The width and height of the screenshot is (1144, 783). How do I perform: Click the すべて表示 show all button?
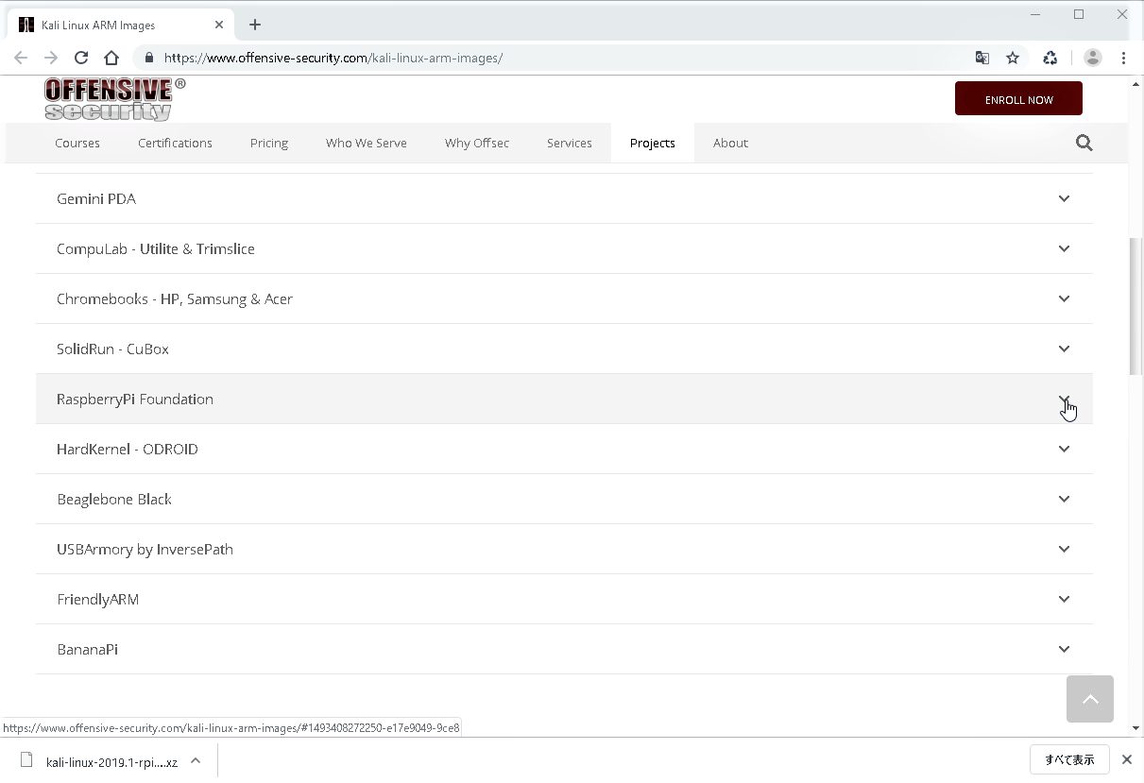1069,759
